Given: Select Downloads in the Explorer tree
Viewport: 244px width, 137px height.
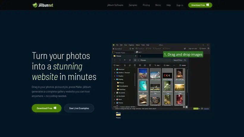Looking at the screenshot, I should tap(121, 96).
